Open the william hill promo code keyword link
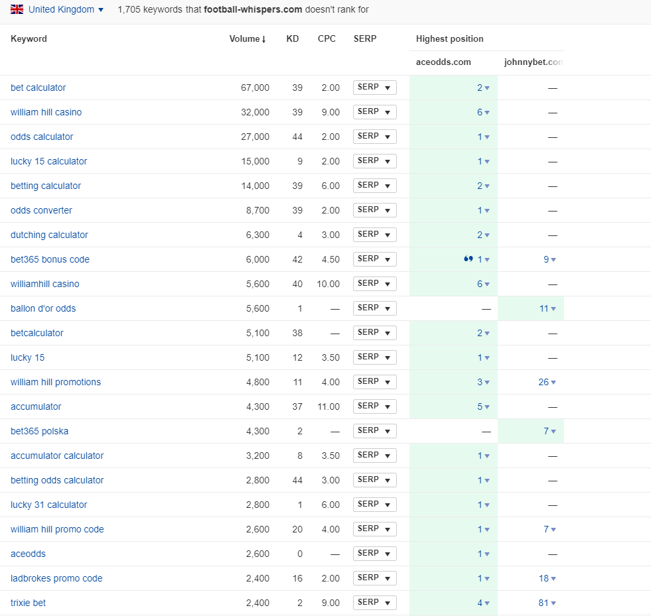This screenshot has width=651, height=616. pyautogui.click(x=57, y=529)
